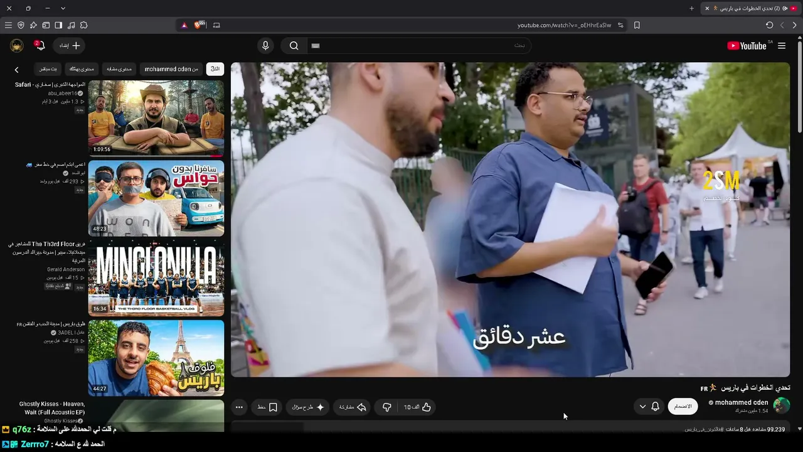Open the Brave Wallet toolbar icon
Image resolution: width=803 pixels, height=452 pixels.
tap(46, 25)
